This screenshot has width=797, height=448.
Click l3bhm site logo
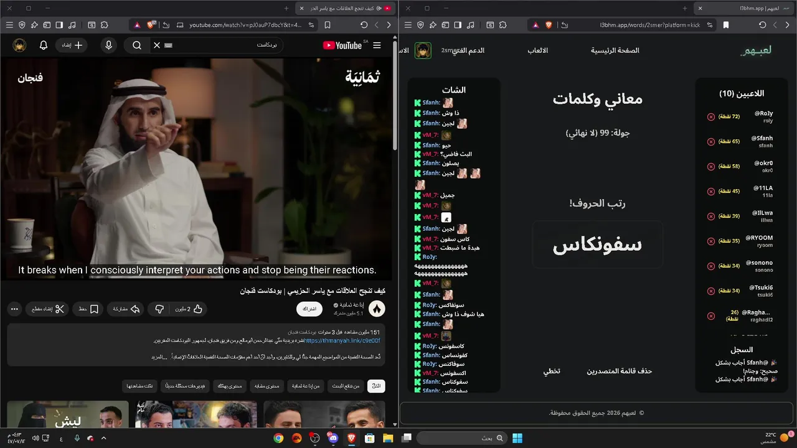click(756, 50)
